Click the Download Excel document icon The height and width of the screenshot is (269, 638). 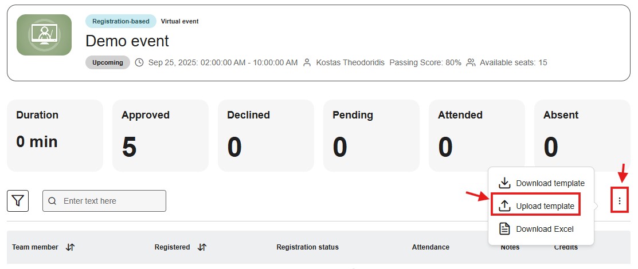pyautogui.click(x=504, y=229)
